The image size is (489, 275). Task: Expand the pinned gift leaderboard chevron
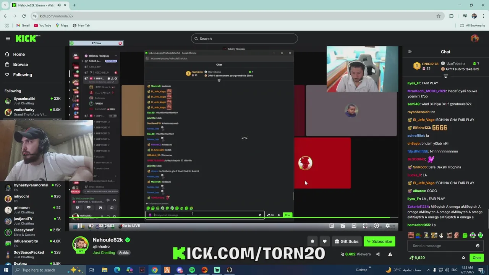(445, 76)
